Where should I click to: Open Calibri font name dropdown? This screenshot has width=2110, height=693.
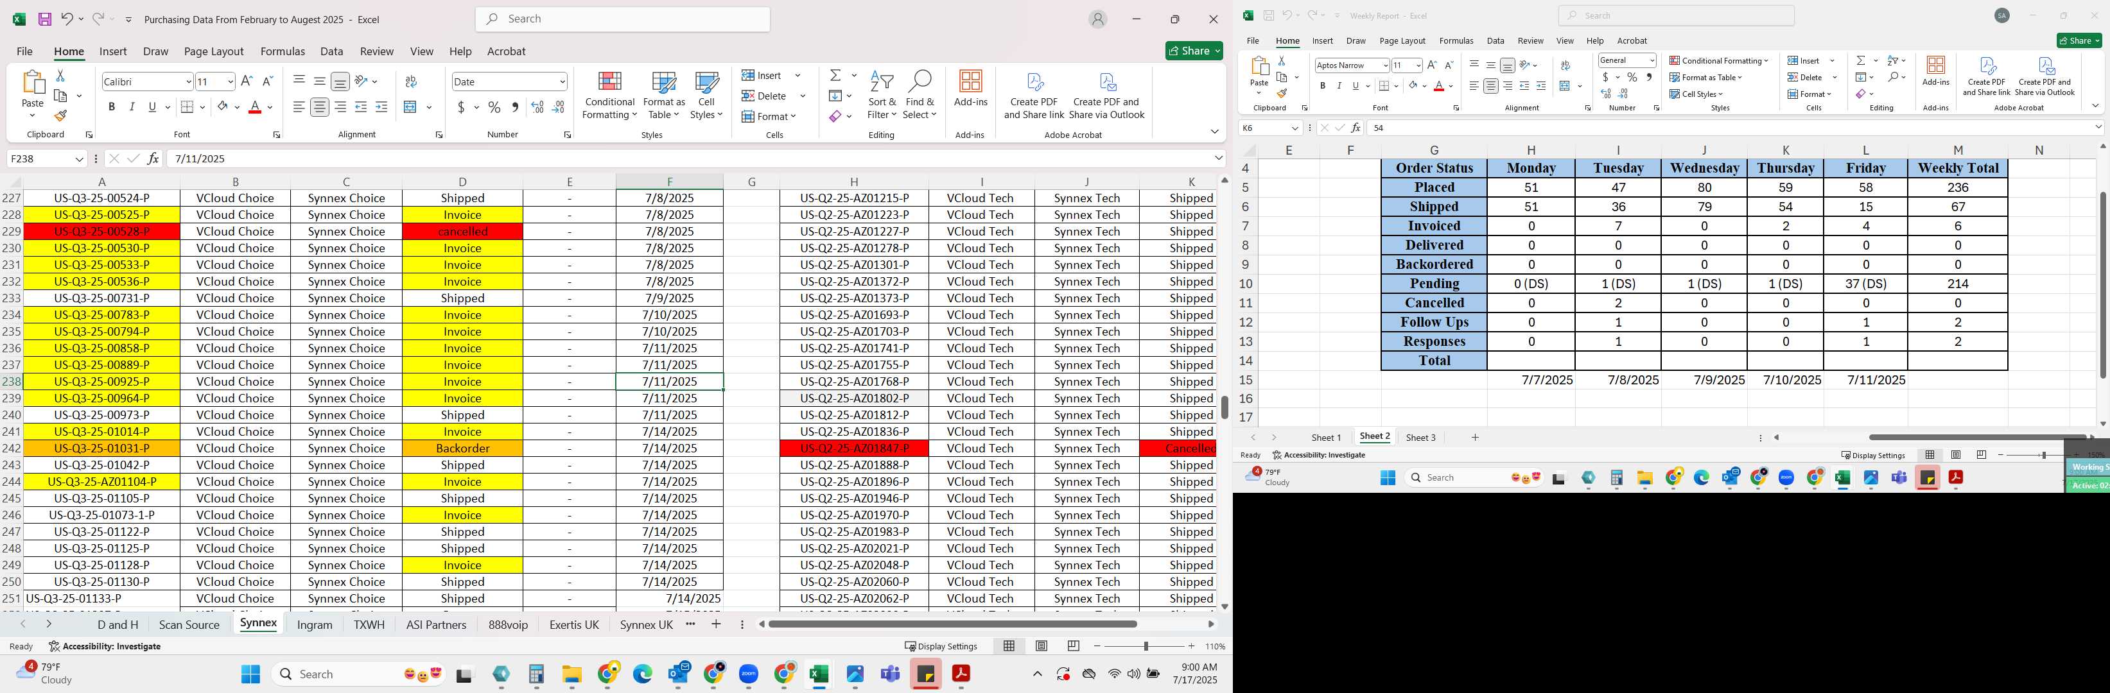[x=188, y=81]
